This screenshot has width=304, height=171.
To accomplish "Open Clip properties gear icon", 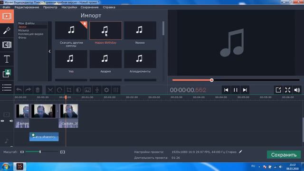I will point(106,90).
